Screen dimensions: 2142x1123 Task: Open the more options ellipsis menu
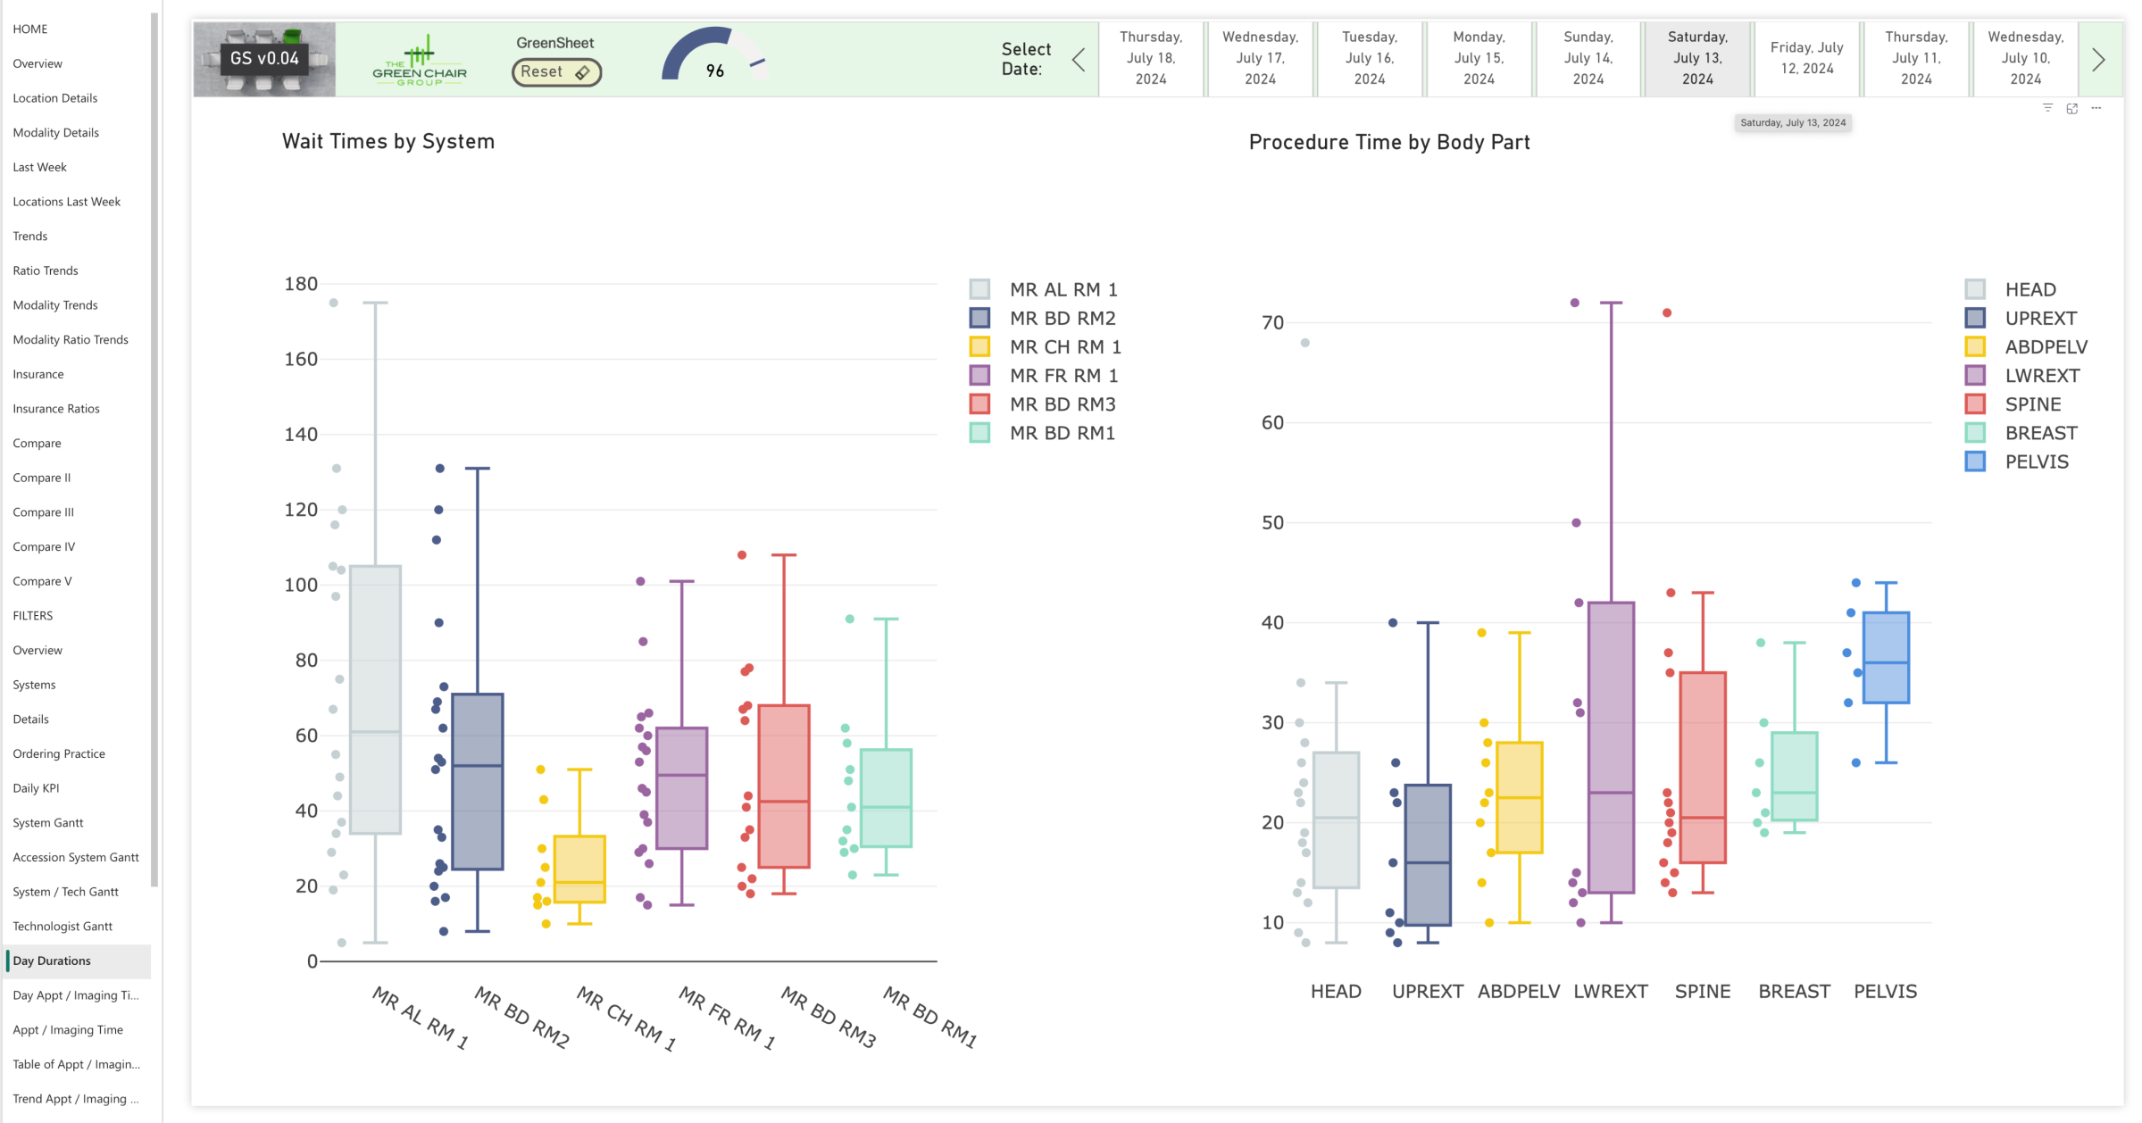point(2096,108)
